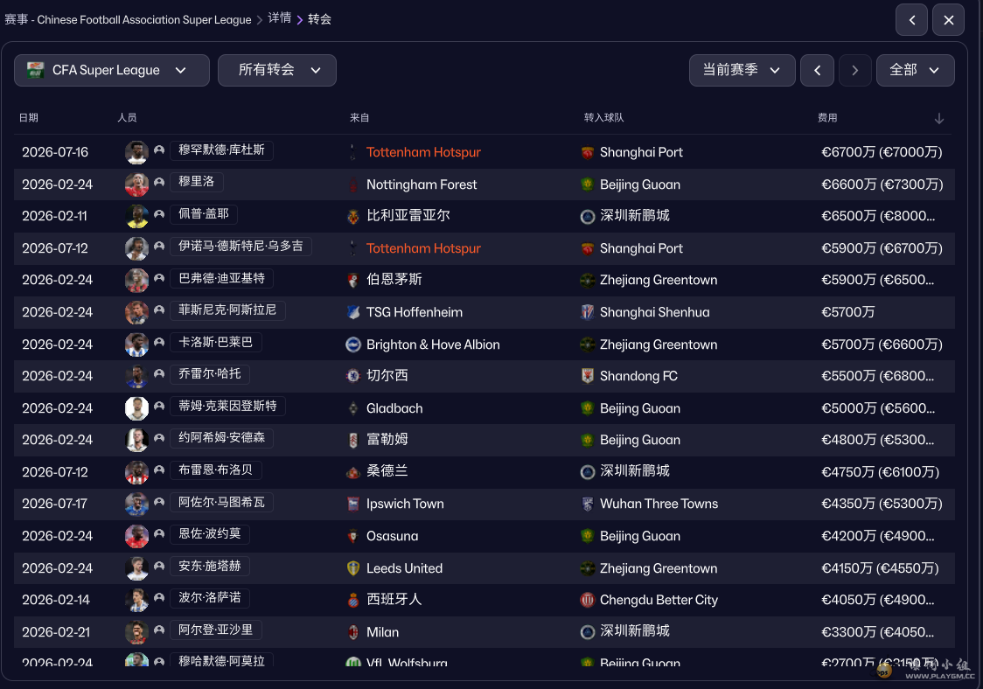Click the back arrow button at top right
983x689 pixels.
click(x=911, y=19)
